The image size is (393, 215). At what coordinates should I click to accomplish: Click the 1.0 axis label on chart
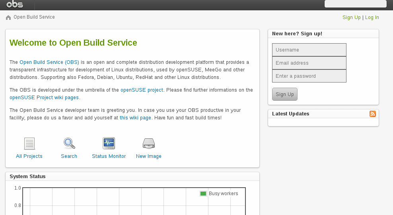tap(18, 188)
